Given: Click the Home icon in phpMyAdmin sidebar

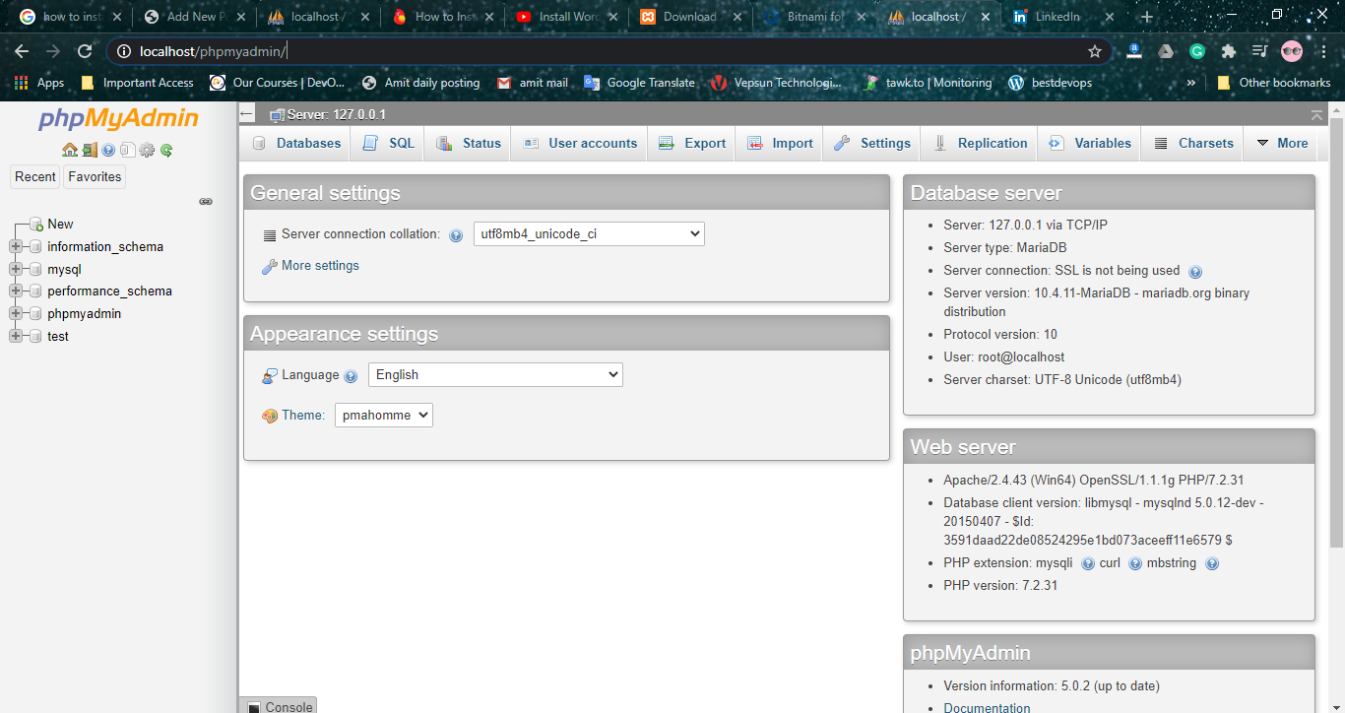Looking at the screenshot, I should tap(69, 150).
